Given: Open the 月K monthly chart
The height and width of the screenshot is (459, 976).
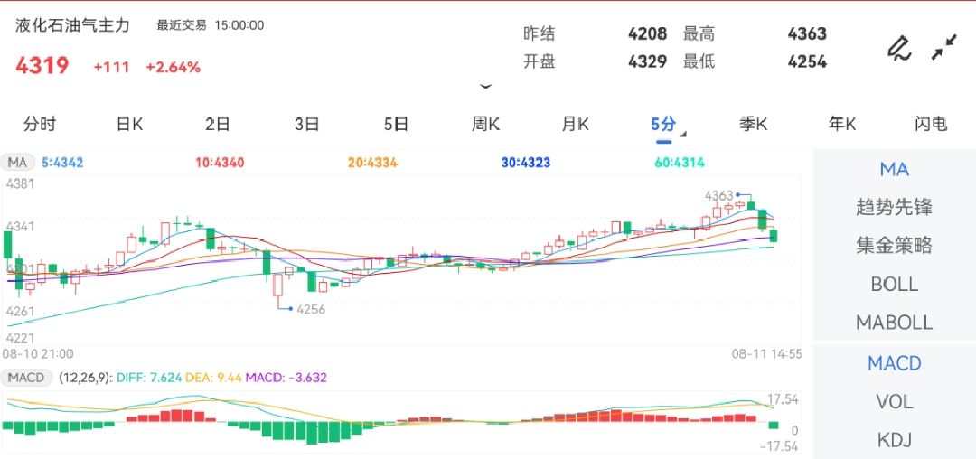Looking at the screenshot, I should [575, 125].
